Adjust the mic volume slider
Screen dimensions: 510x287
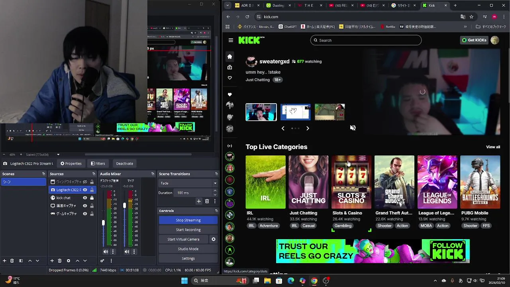coord(124,205)
